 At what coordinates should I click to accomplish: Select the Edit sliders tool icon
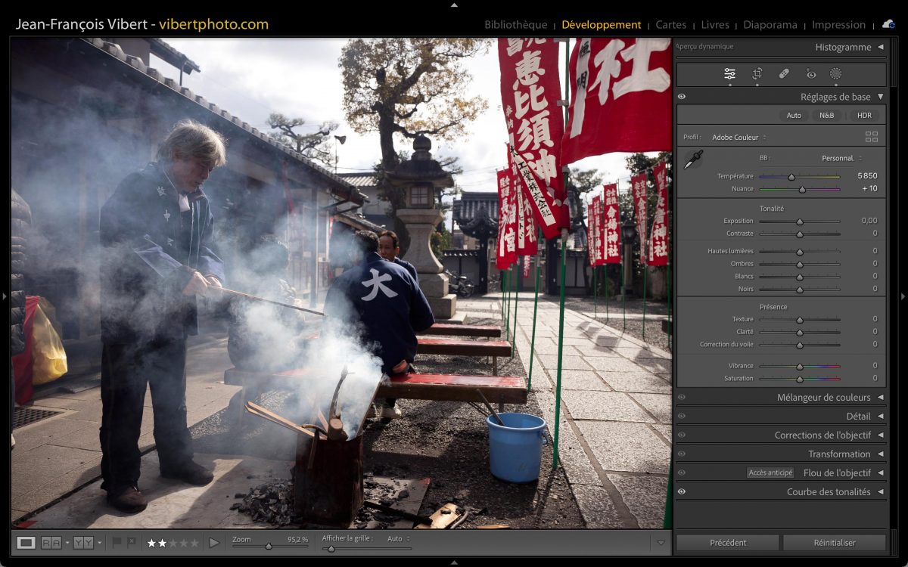click(x=729, y=73)
